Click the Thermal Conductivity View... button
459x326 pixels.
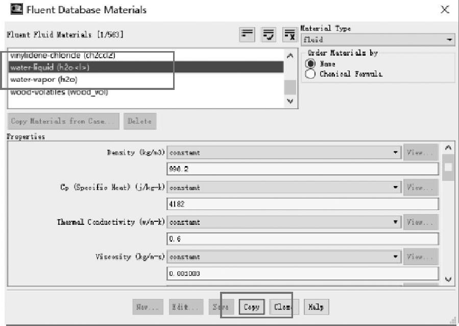pyautogui.click(x=420, y=222)
